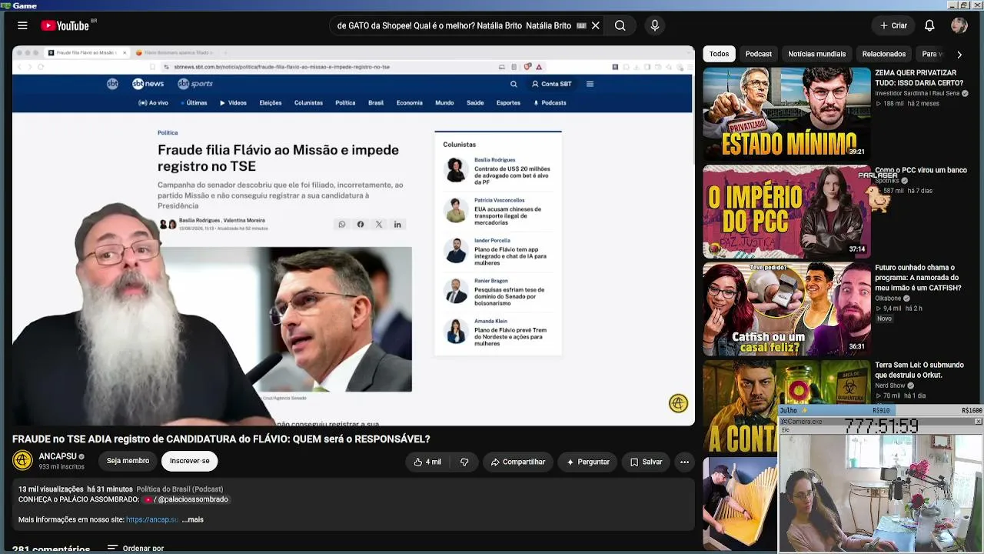Select the Podcast filter chip
Image resolution: width=984 pixels, height=554 pixels.
758,54
